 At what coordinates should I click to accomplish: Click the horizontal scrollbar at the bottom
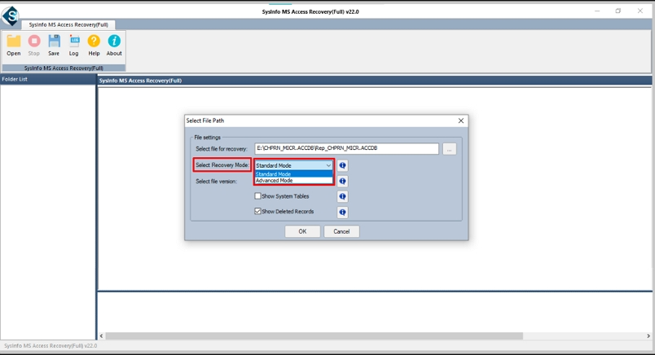pos(314,335)
